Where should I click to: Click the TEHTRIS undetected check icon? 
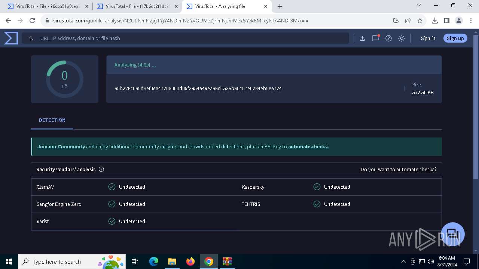point(317,204)
